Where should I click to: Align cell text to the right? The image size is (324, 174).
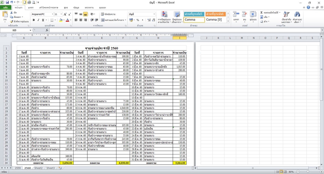coord(85,20)
